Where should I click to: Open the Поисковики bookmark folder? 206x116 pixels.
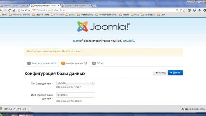pyautogui.click(x=148, y=15)
